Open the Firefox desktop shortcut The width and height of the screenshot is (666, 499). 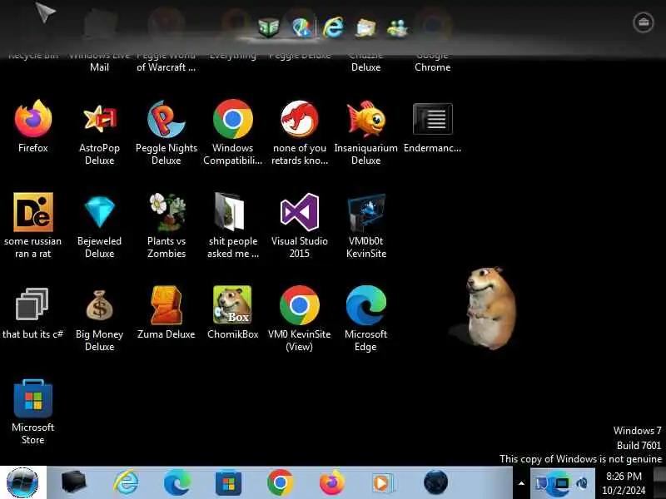point(33,126)
